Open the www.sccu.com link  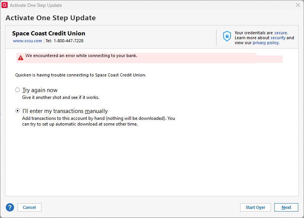27,41
